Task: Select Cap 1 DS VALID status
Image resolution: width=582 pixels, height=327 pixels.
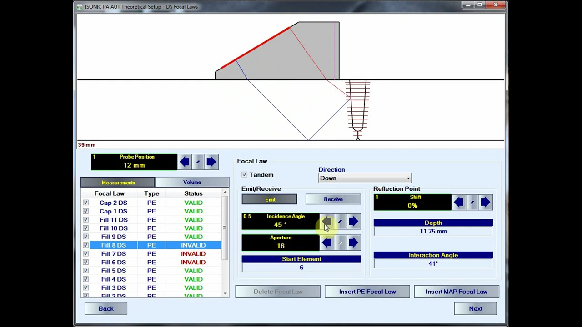Action: pyautogui.click(x=193, y=211)
